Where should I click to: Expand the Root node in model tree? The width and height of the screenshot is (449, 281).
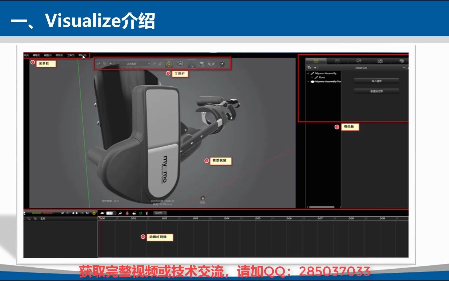[x=312, y=77]
